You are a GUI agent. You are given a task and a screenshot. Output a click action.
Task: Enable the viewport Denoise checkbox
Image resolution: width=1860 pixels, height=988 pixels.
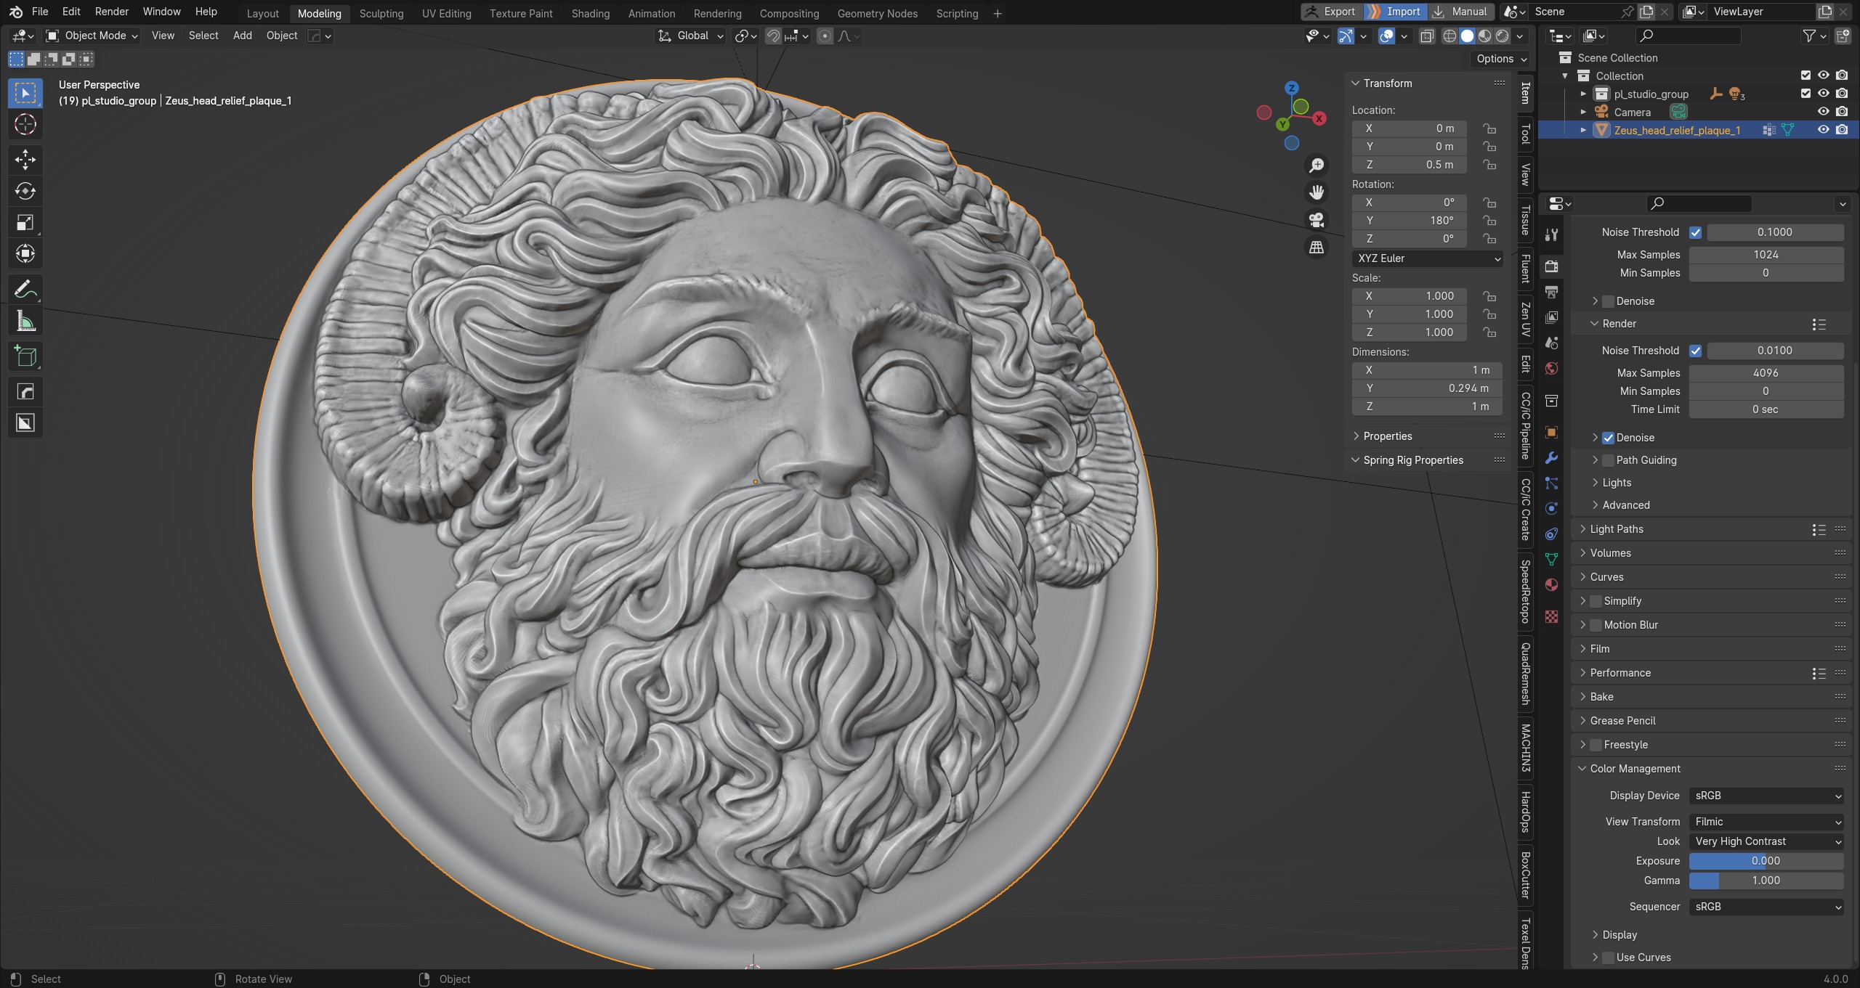1608,301
